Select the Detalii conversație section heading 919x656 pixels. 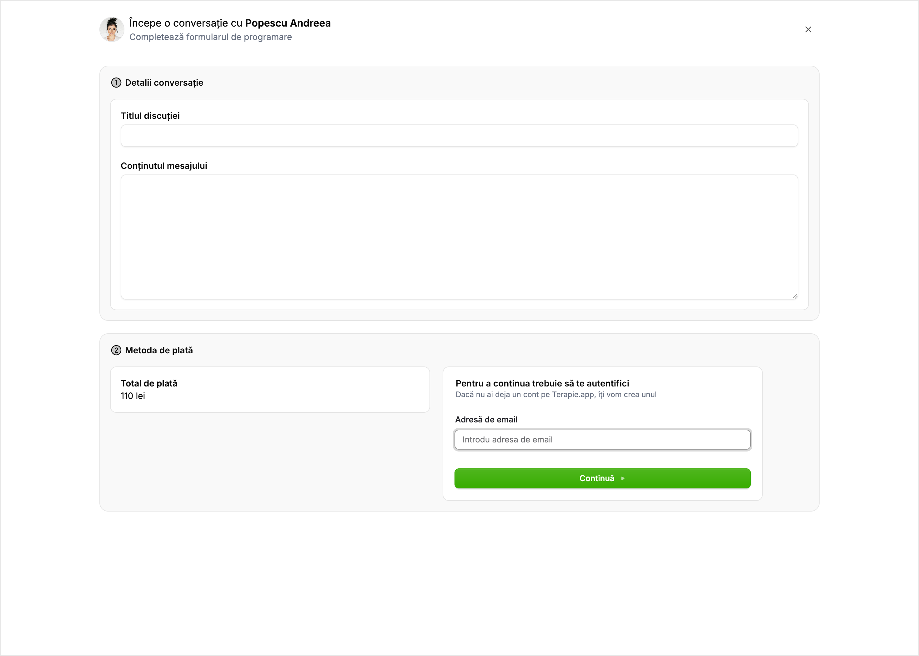click(164, 83)
